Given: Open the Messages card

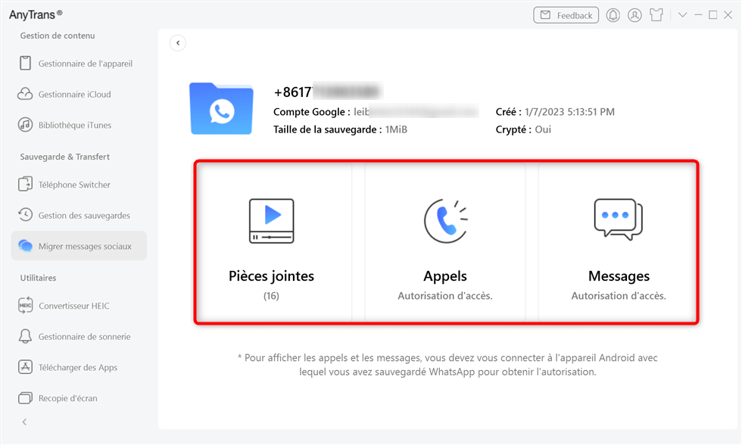Looking at the screenshot, I should pyautogui.click(x=617, y=242).
